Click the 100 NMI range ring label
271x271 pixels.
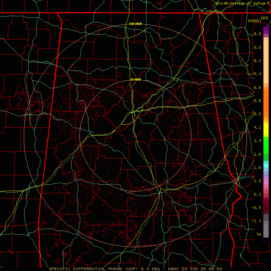tap(135, 24)
